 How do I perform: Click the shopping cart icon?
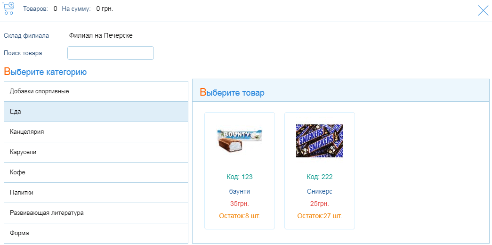tap(8, 8)
